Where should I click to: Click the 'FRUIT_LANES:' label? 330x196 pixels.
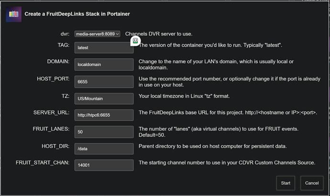pos(51,129)
